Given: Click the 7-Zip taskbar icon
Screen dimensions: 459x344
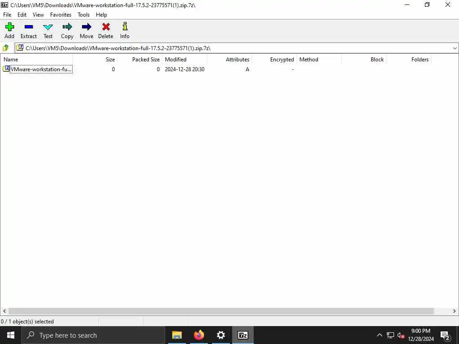Looking at the screenshot, I should 242,335.
